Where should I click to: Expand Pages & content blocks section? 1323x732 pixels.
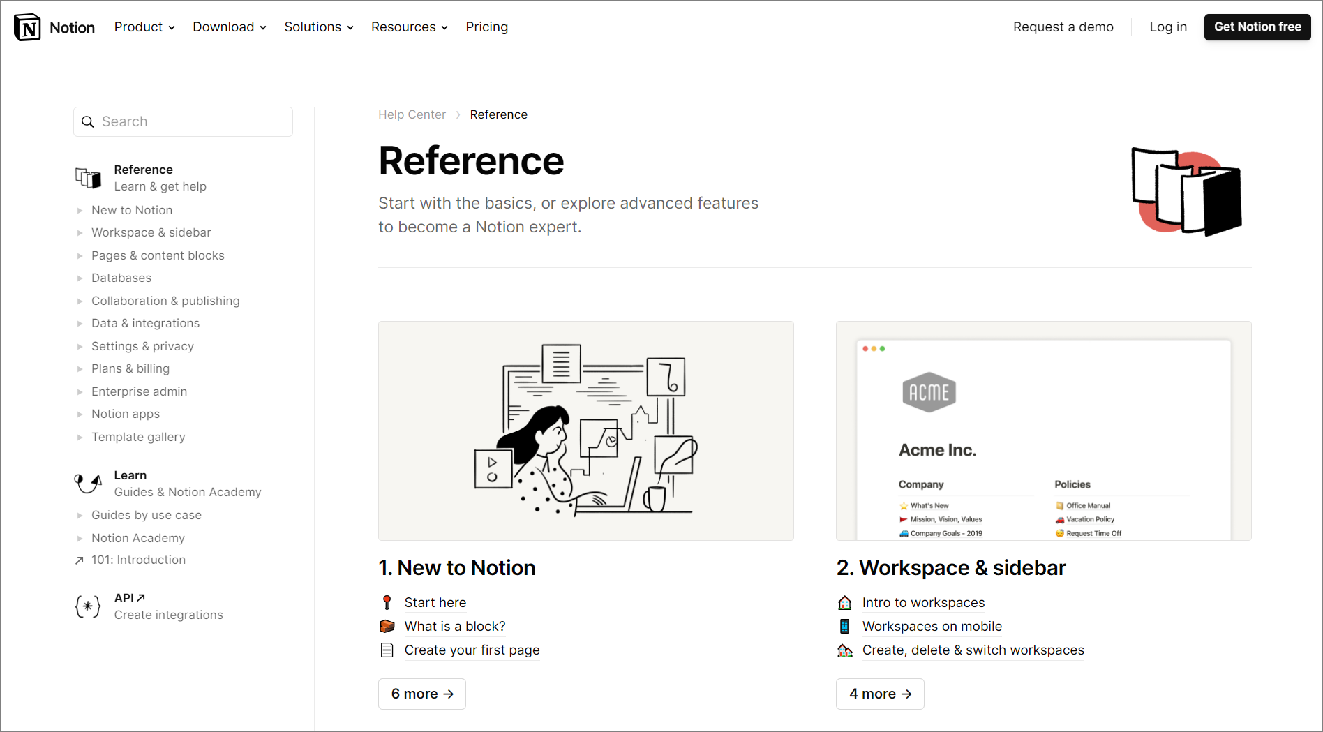point(80,255)
